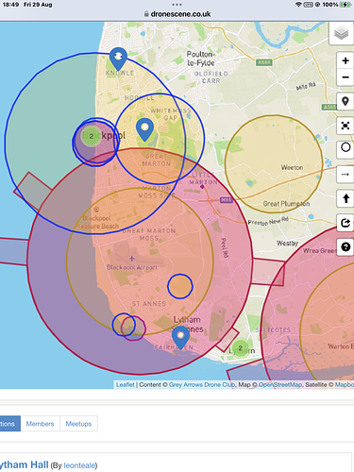Click the Poulton-le-Fylde map label
The image size is (354, 472).
(201, 59)
